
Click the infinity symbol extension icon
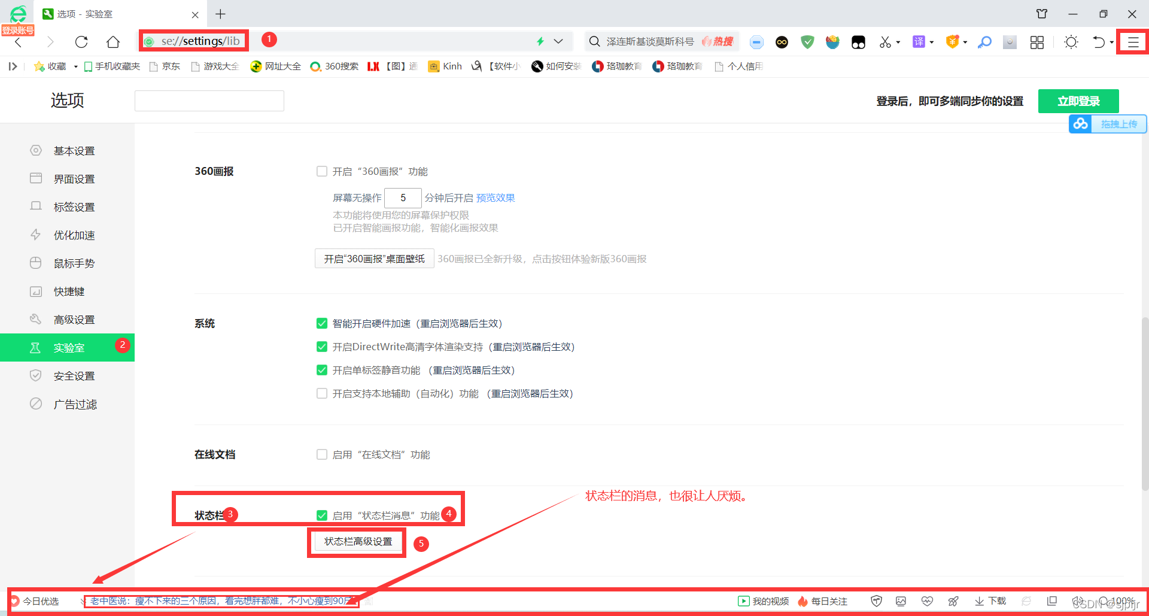tap(782, 42)
